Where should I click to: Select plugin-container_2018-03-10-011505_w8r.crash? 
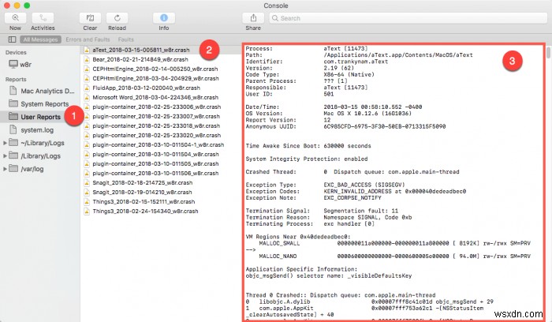coord(155,164)
